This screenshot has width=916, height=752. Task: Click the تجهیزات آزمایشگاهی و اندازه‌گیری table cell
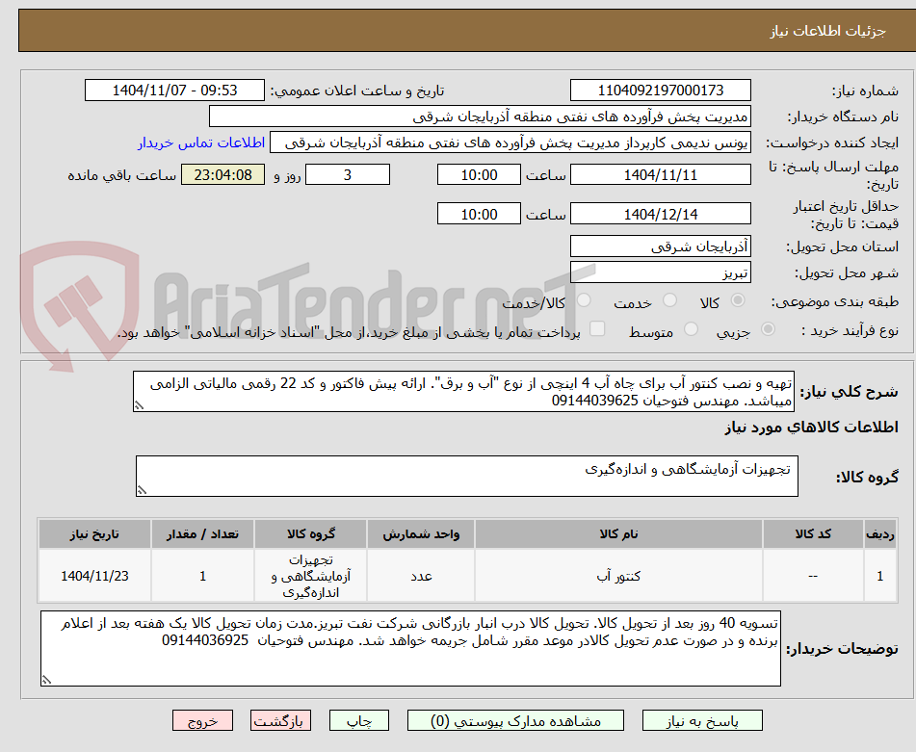click(311, 576)
